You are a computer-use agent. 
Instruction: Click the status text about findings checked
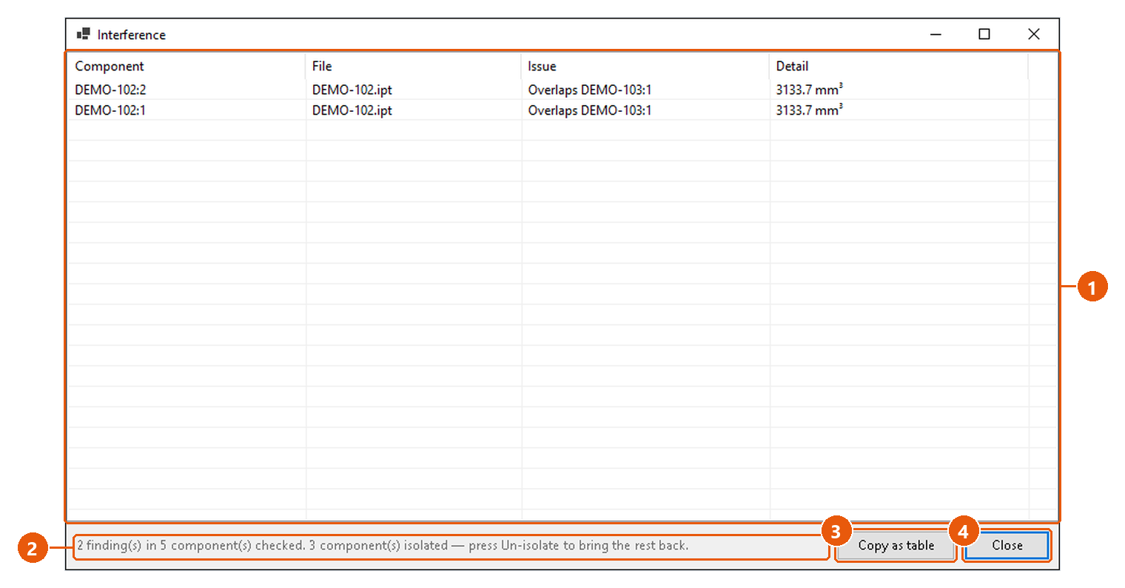click(383, 546)
